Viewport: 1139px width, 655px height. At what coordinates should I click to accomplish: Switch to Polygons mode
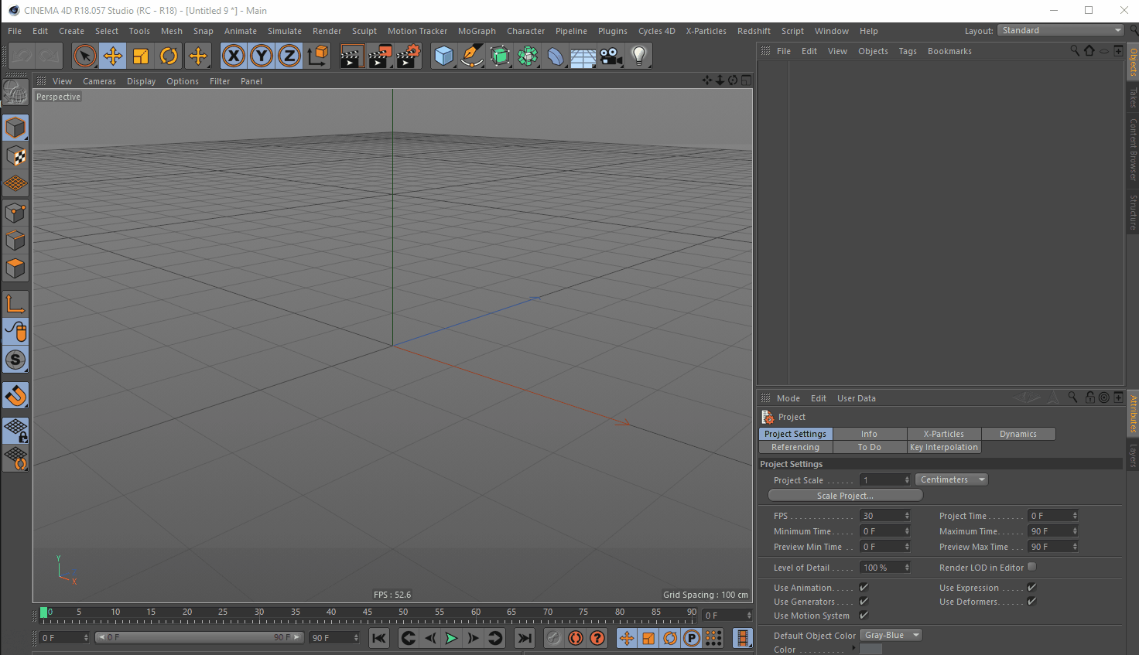point(15,268)
